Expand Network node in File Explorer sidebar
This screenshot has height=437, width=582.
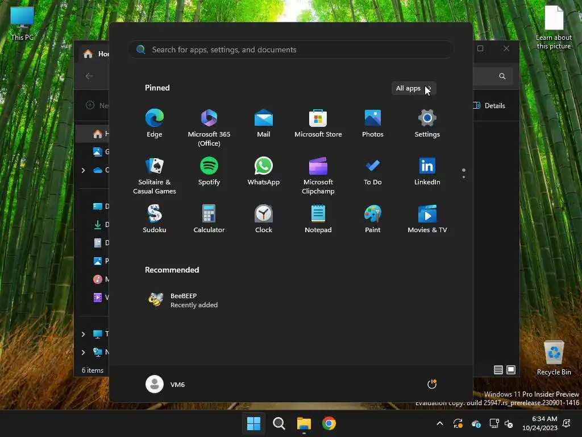tap(83, 352)
